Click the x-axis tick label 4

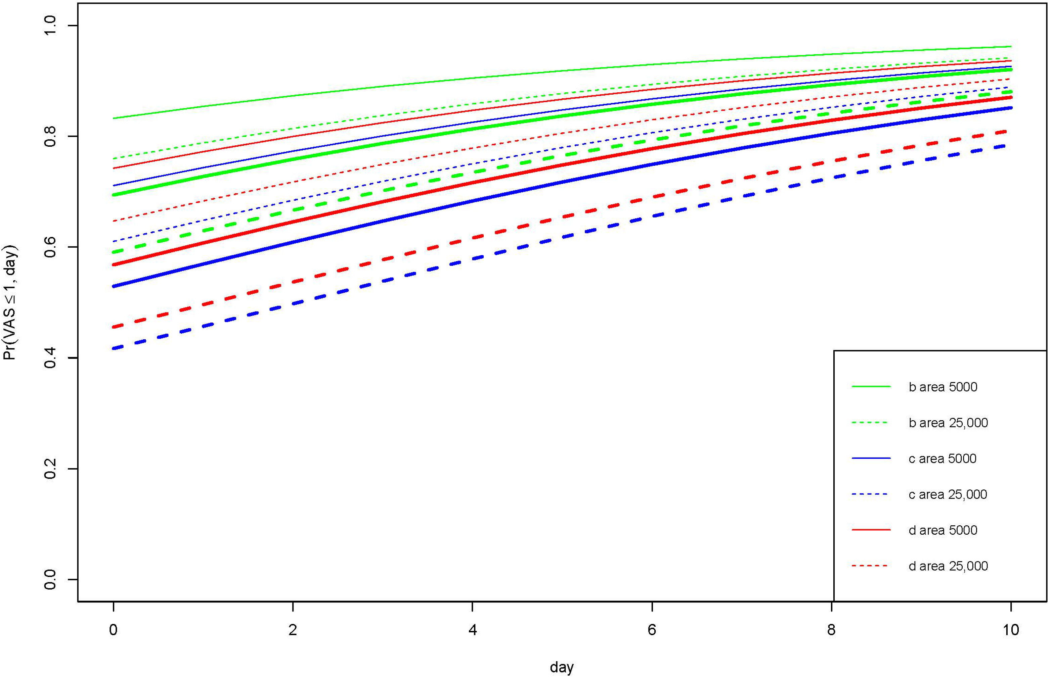[x=473, y=630]
